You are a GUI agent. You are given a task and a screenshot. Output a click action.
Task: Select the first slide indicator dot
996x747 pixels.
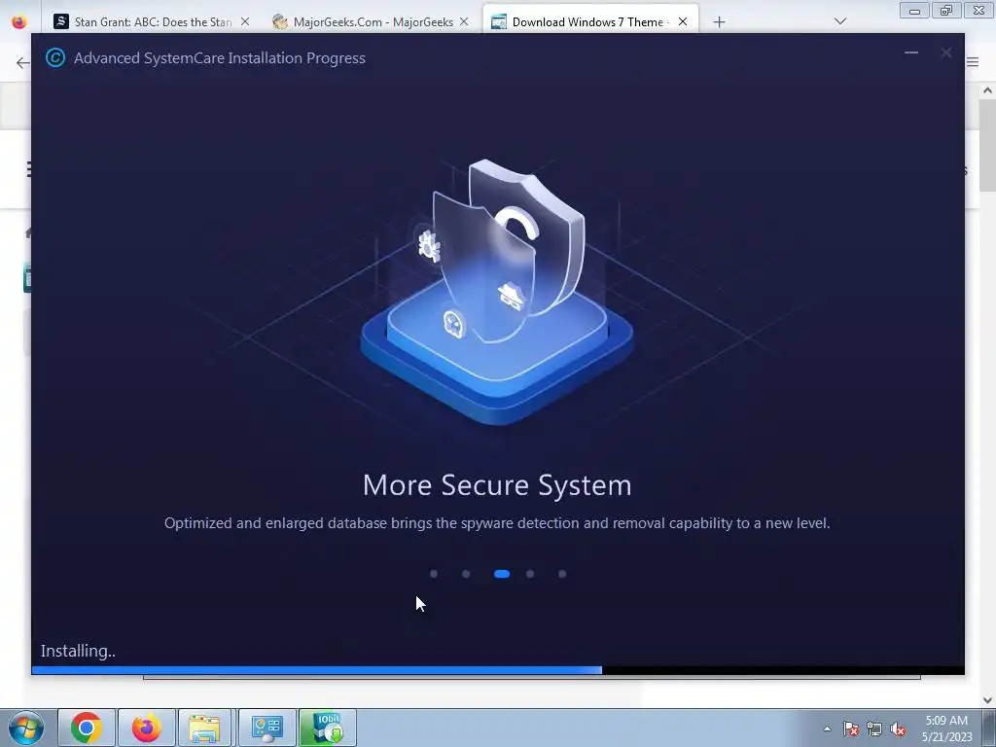434,574
